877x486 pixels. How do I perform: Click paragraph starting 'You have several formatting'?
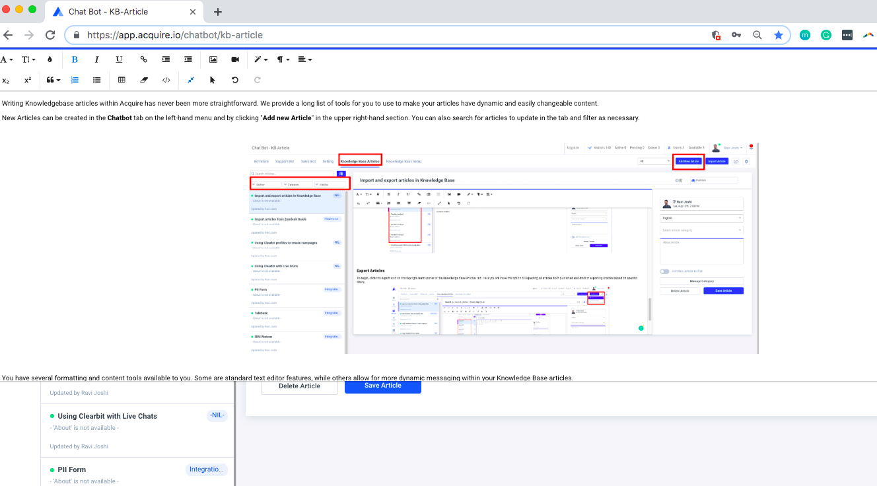[x=287, y=378]
